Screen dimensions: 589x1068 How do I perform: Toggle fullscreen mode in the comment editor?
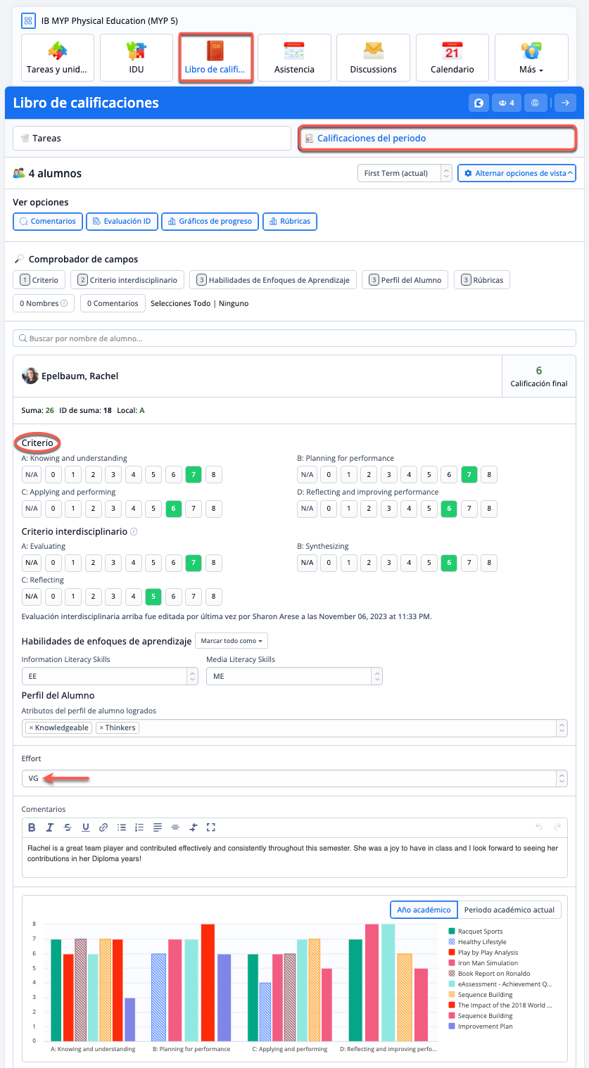click(210, 827)
